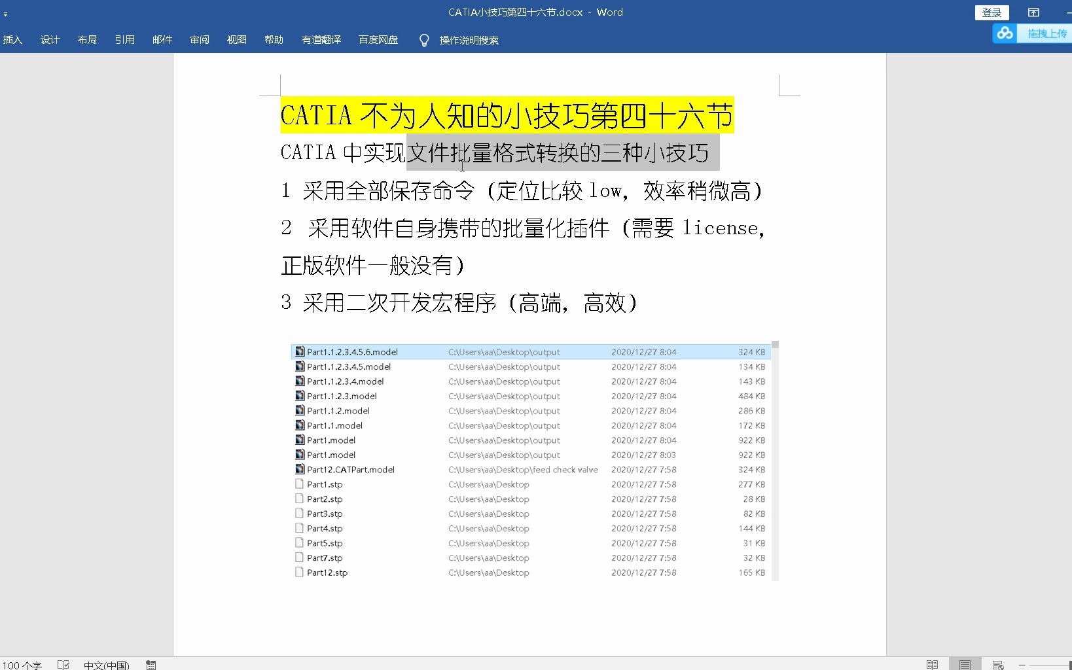Open the 百度网盘 add-in tab

click(378, 40)
